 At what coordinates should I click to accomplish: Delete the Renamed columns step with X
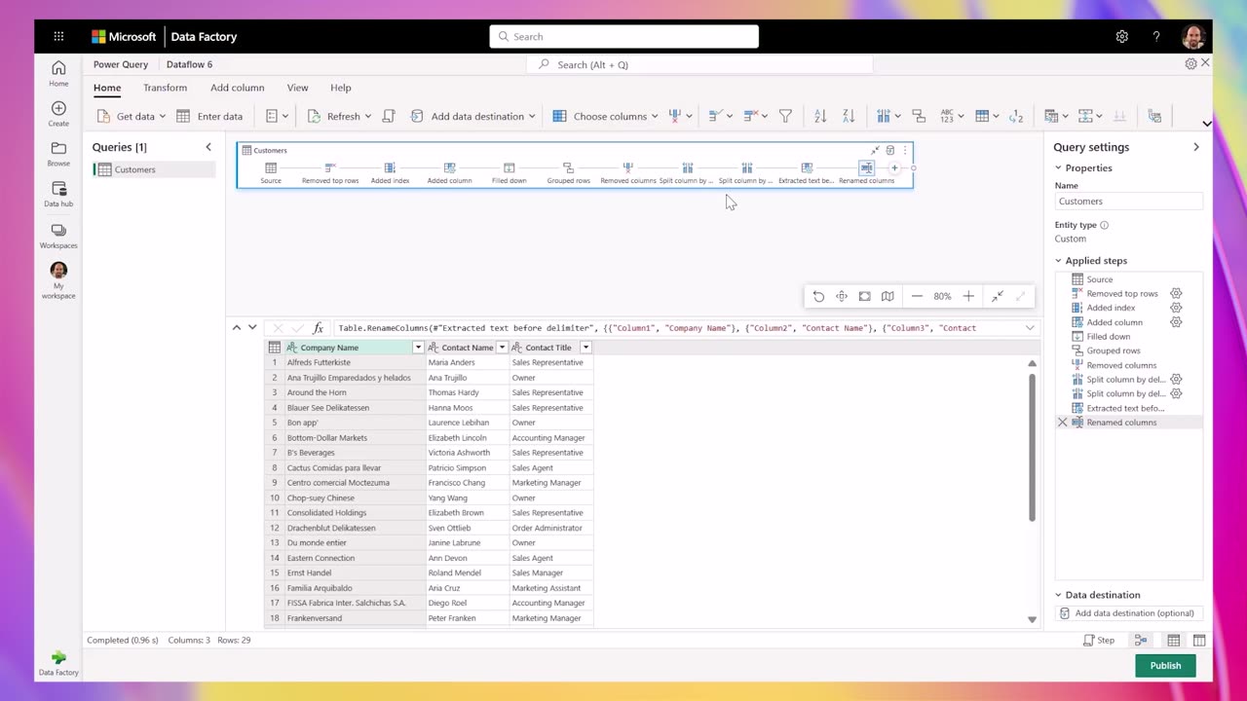(x=1063, y=423)
